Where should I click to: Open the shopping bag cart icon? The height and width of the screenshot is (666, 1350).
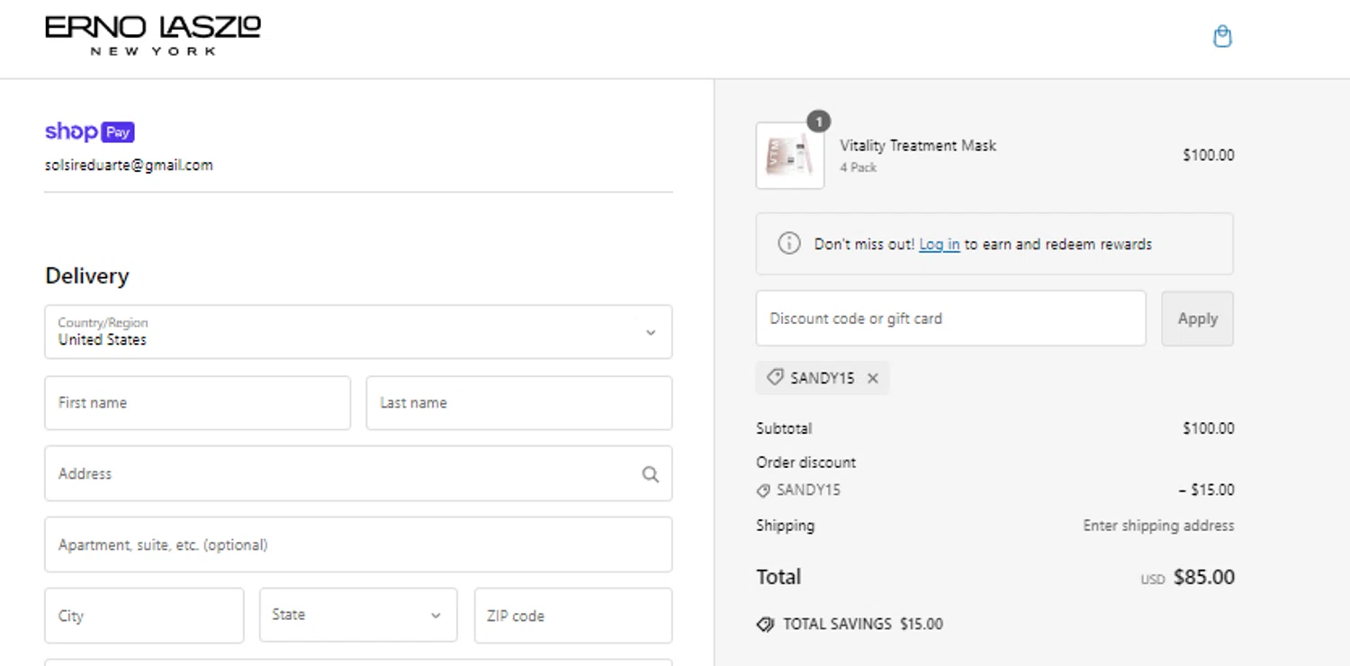coord(1222,36)
